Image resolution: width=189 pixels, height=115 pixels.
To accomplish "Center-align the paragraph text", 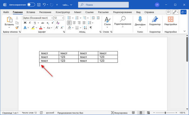I will (74, 23).
